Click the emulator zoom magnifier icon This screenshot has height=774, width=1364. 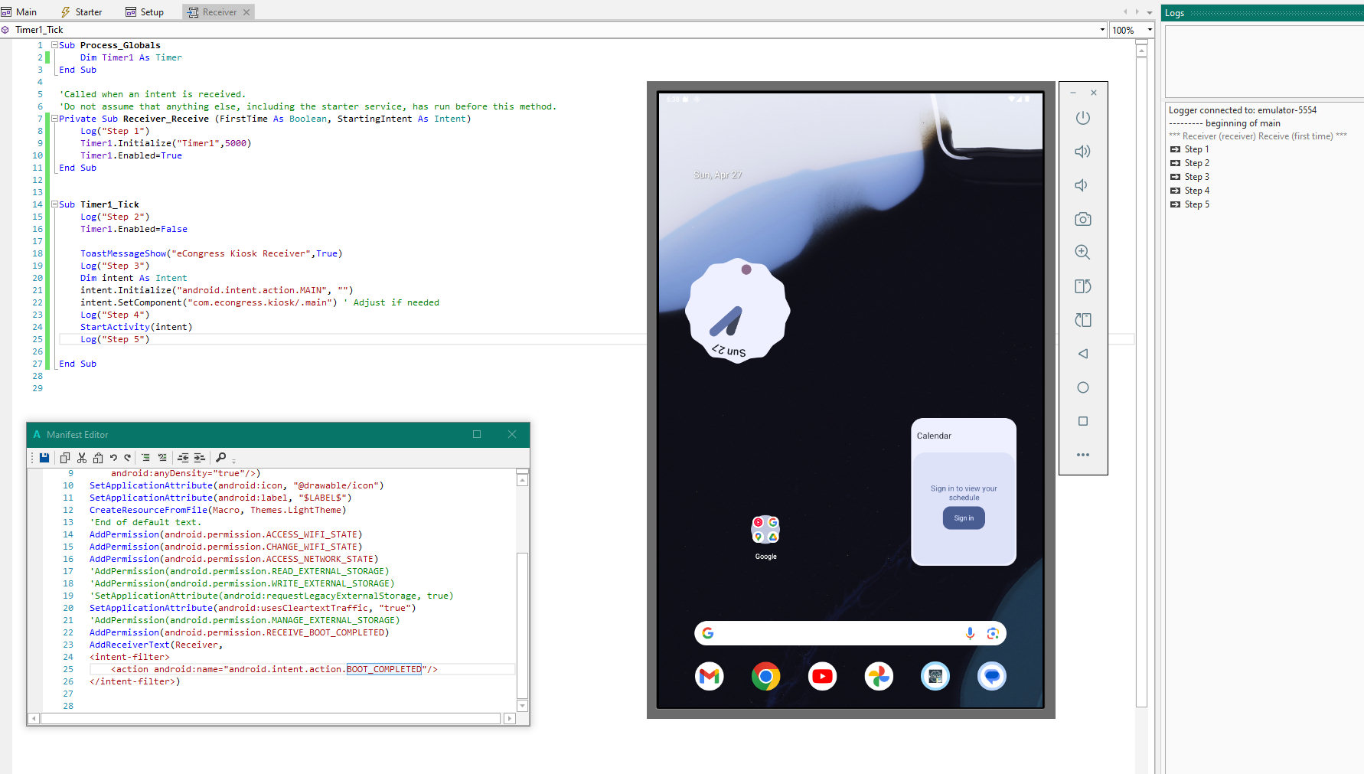click(x=1082, y=253)
